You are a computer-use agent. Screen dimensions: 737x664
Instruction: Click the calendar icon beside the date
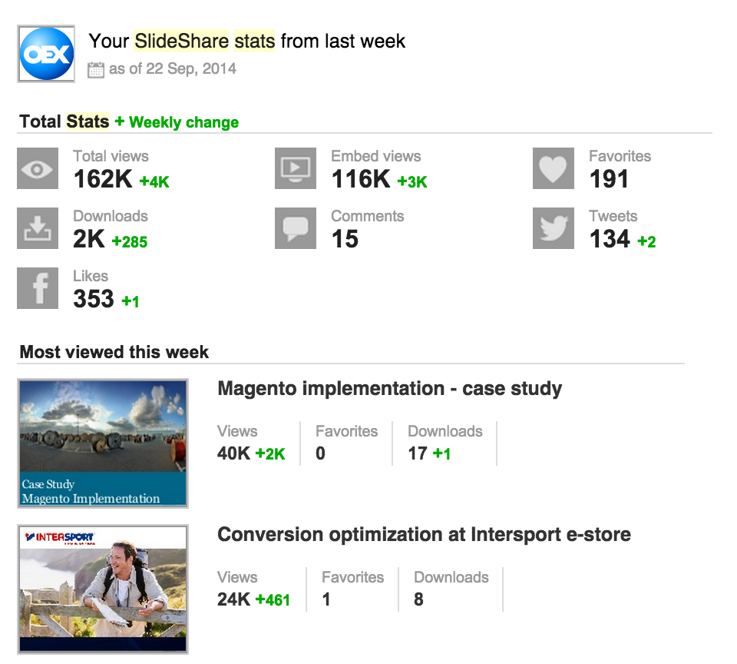point(96,70)
